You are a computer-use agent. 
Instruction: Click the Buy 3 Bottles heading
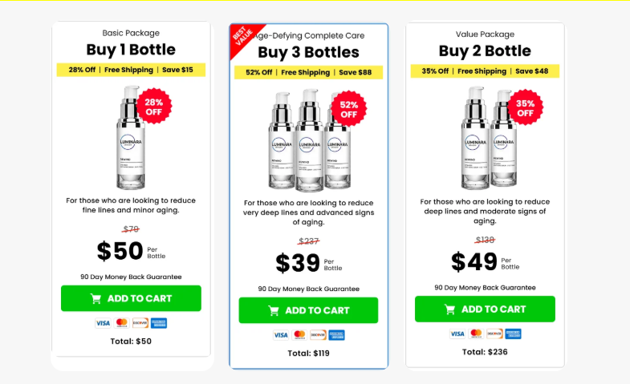click(x=308, y=53)
